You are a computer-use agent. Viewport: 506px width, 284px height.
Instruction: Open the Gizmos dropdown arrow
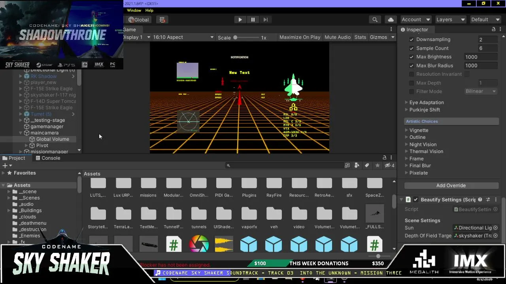[x=393, y=37]
